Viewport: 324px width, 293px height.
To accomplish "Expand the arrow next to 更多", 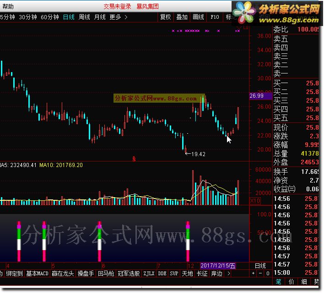I will [x=126, y=17].
